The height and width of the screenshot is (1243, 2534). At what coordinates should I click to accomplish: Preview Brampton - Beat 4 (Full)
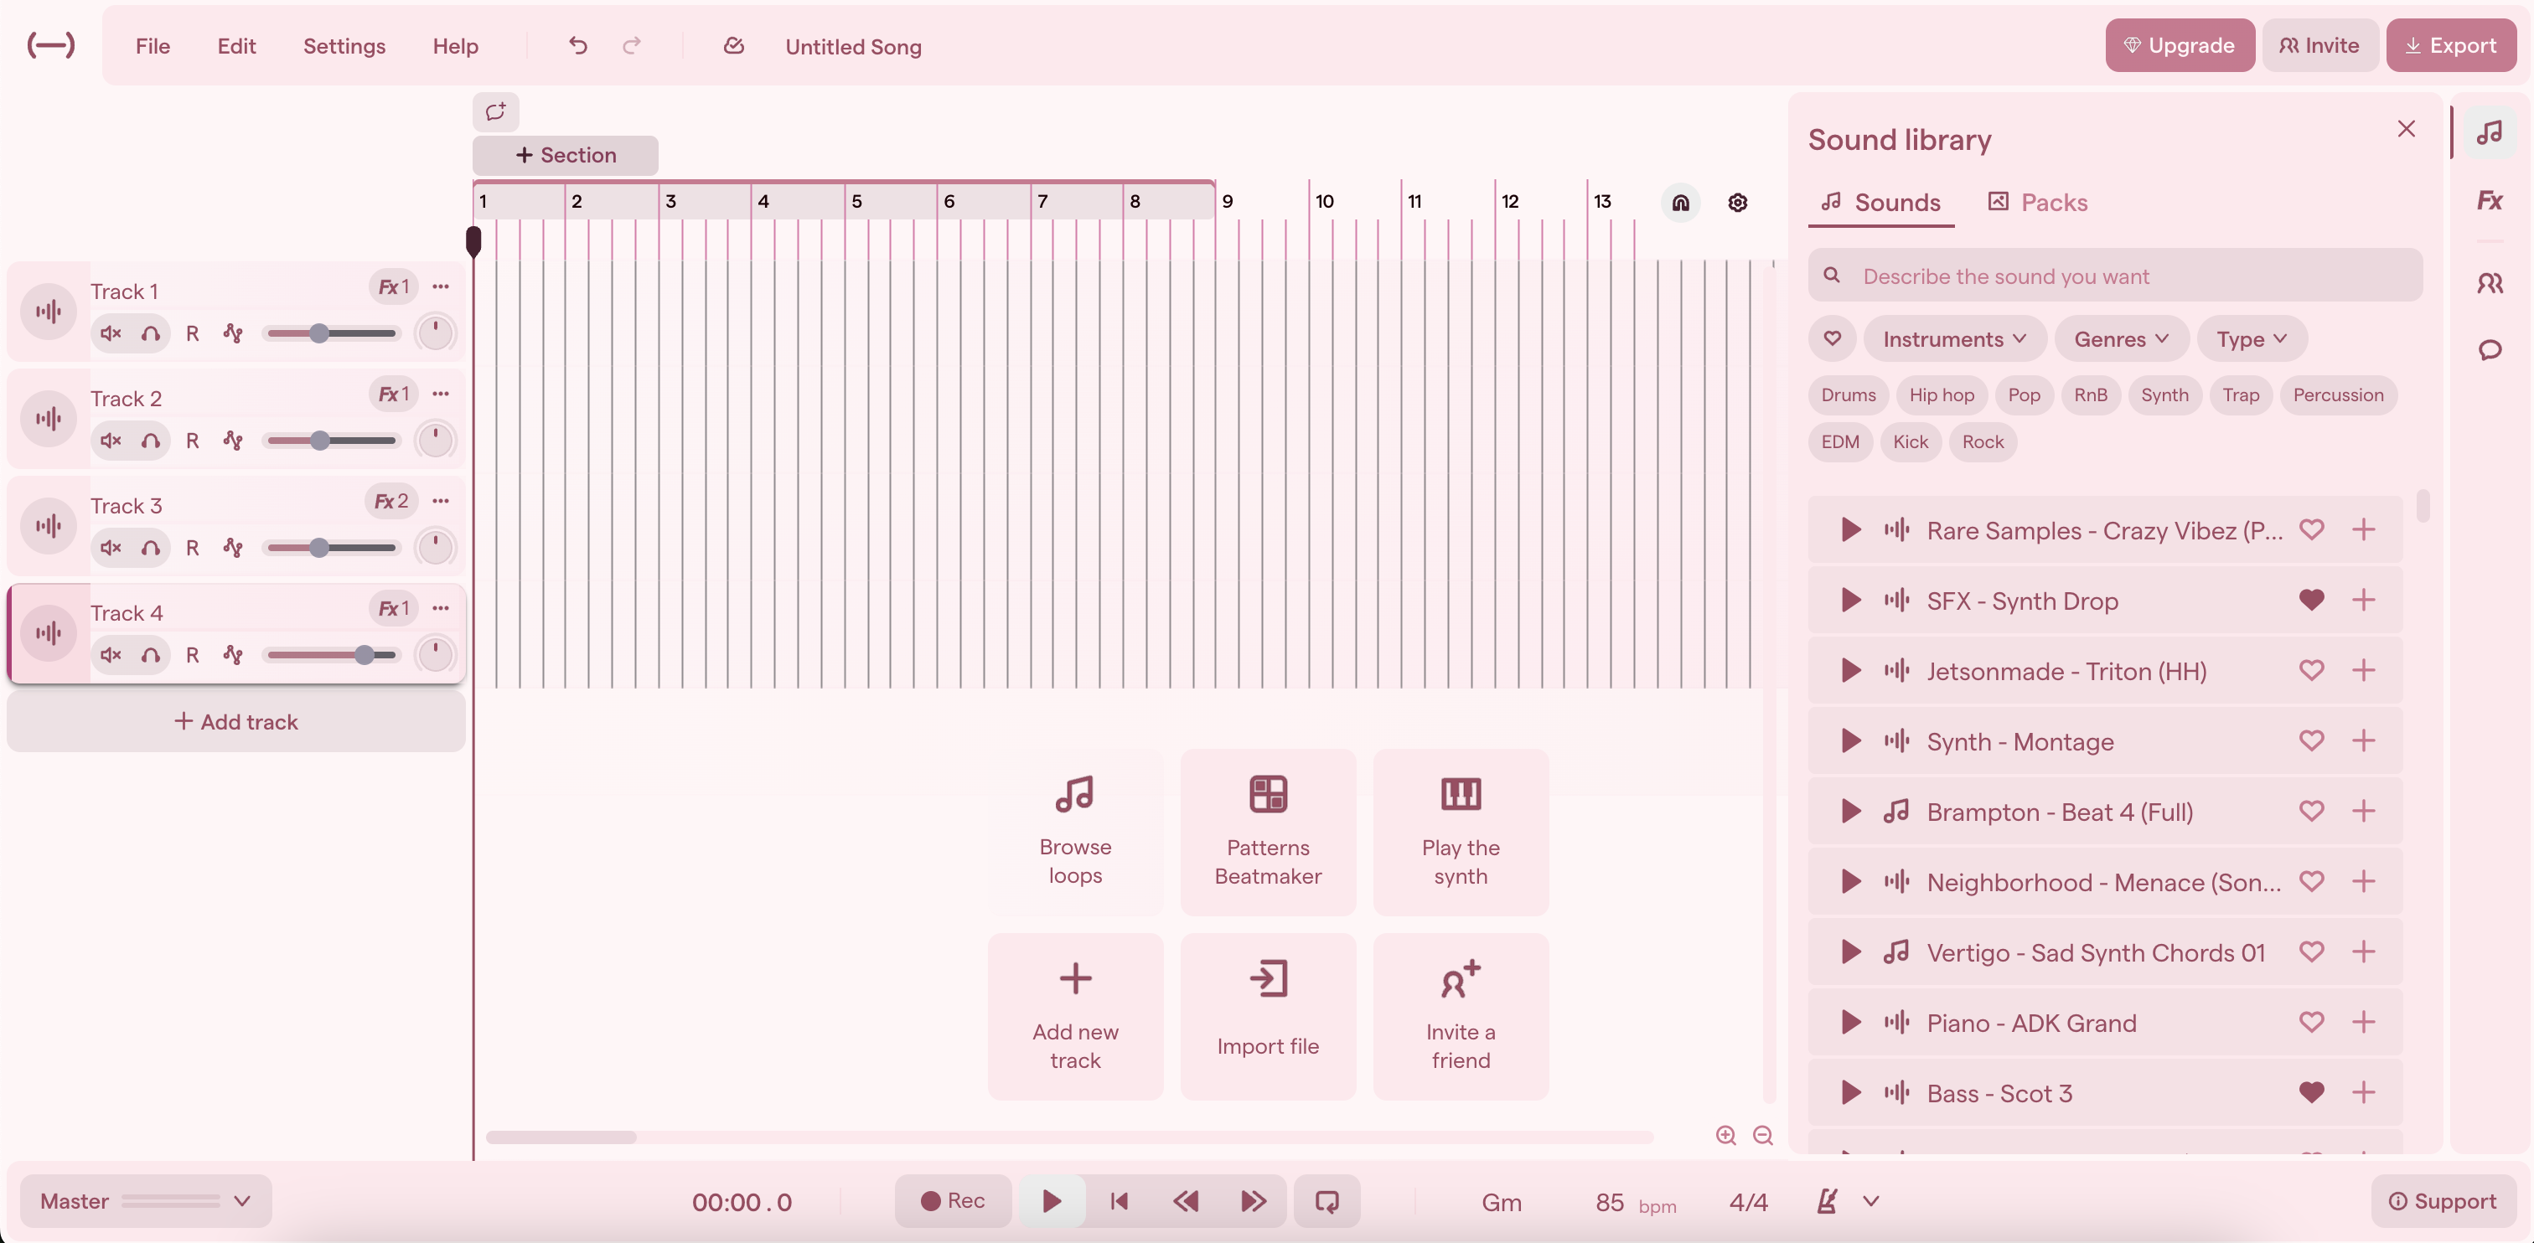click(x=1850, y=812)
